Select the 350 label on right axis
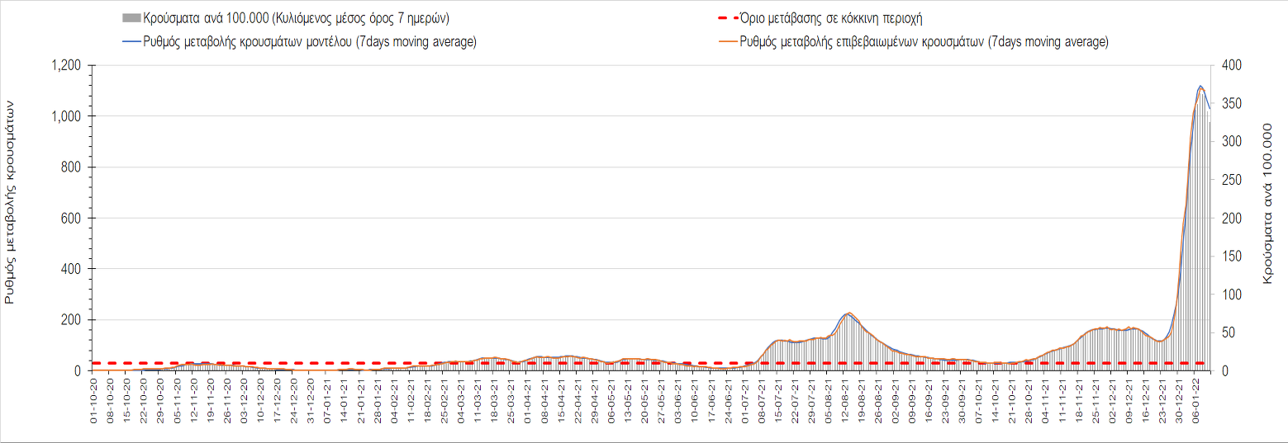This screenshot has height=443, width=1288. pos(1229,104)
